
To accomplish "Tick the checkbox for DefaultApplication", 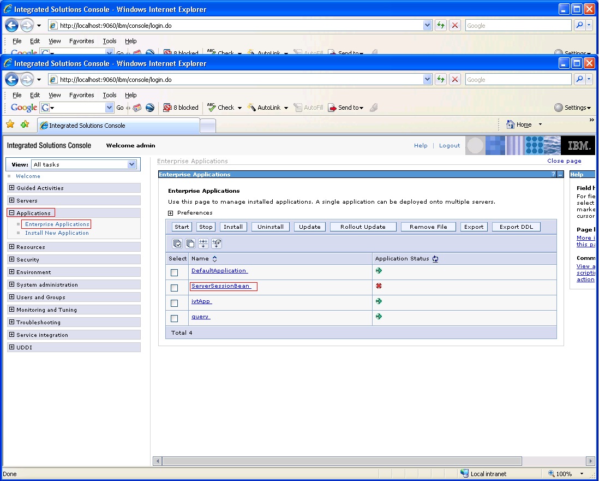I will point(175,272).
